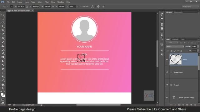This screenshot has width=200, height=112.
Task: Select the Brush tool
Action: tap(3, 42)
